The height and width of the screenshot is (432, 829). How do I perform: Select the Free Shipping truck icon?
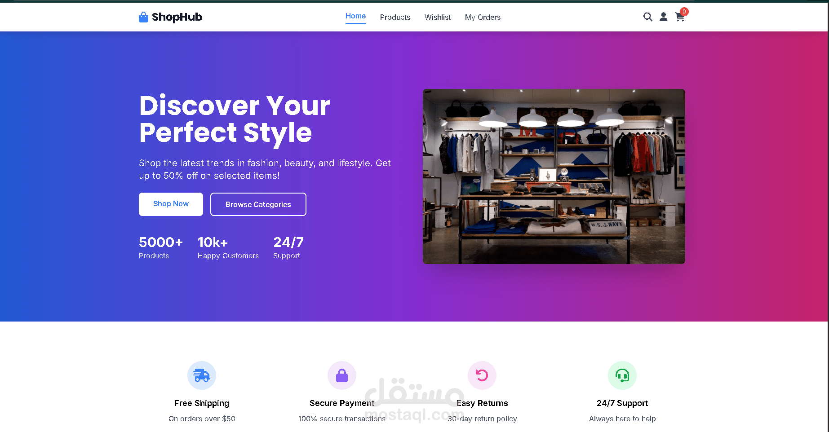pyautogui.click(x=201, y=375)
